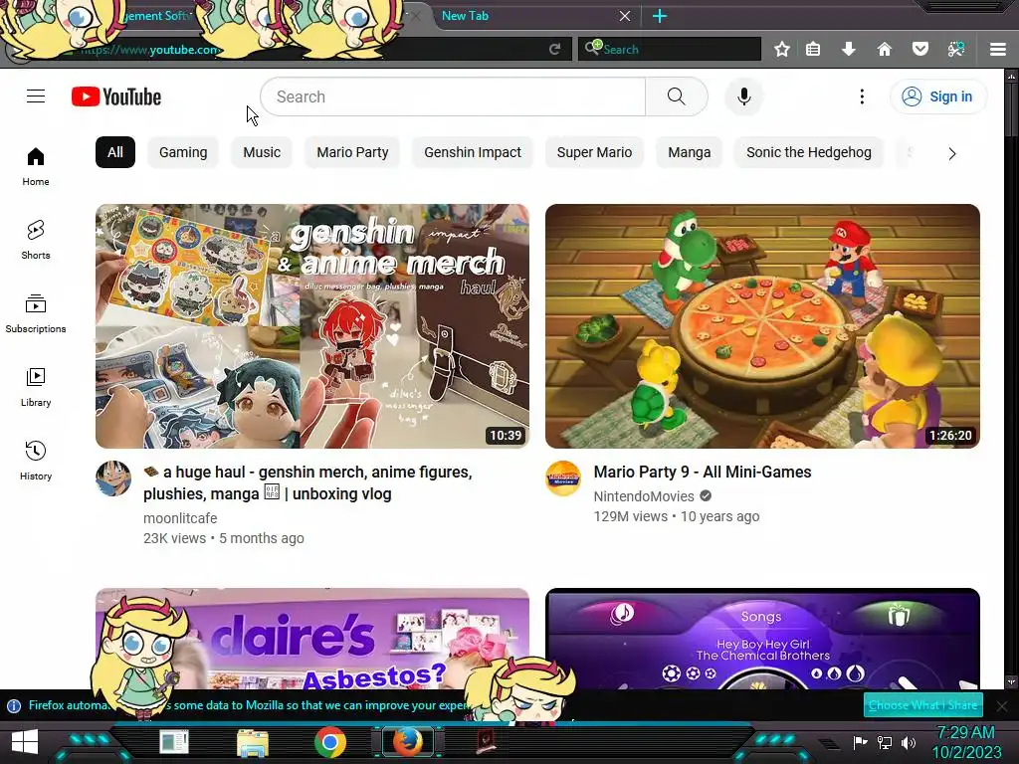
Task: Show bookmarks list in the Firefox toolbar
Action: [813, 50]
